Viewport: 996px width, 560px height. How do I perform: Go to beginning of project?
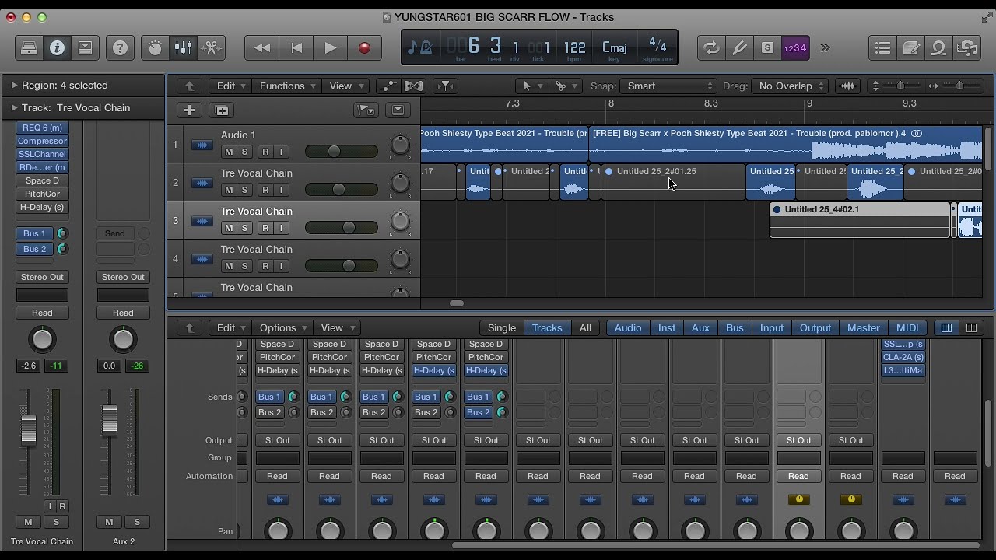click(296, 48)
